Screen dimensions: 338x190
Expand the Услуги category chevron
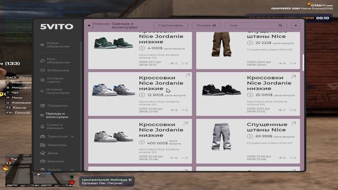click(72, 170)
